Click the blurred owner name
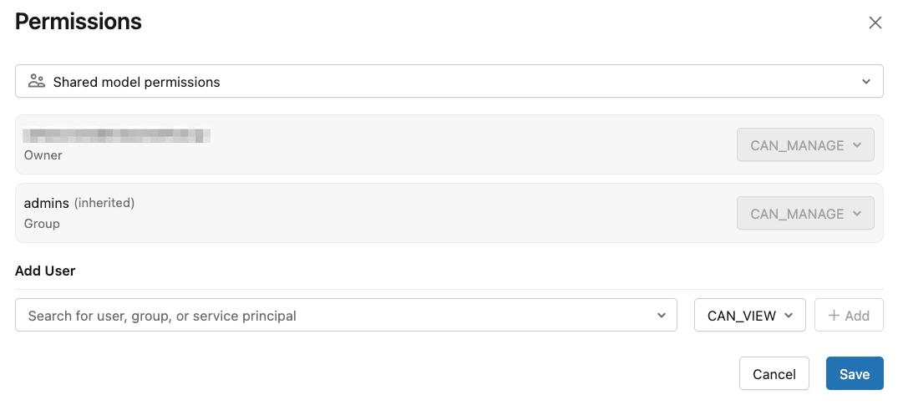Screen dimensions: 903x410 pos(116,134)
